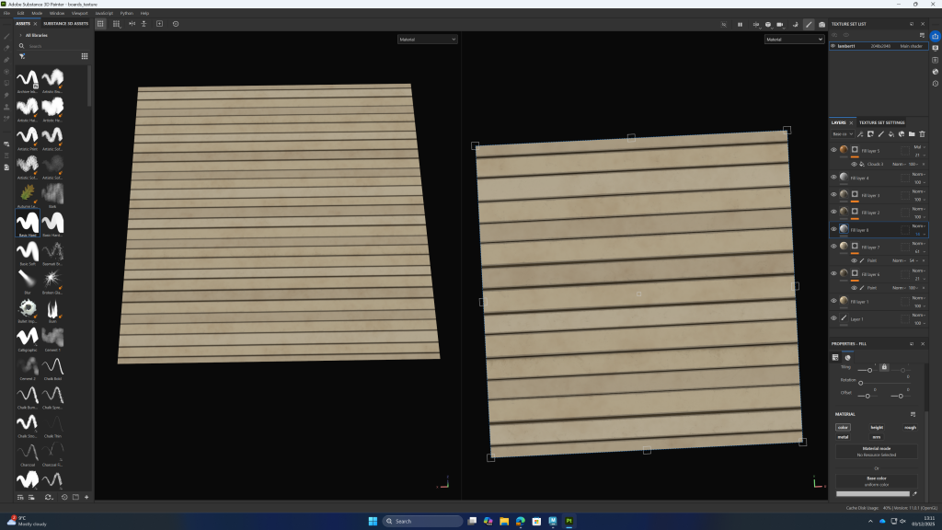Toggle the rough material channel
Image resolution: width=942 pixels, height=530 pixels.
[910, 427]
